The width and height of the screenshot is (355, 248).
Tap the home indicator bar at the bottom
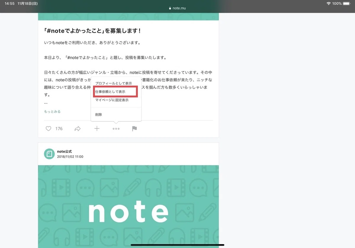177,245
